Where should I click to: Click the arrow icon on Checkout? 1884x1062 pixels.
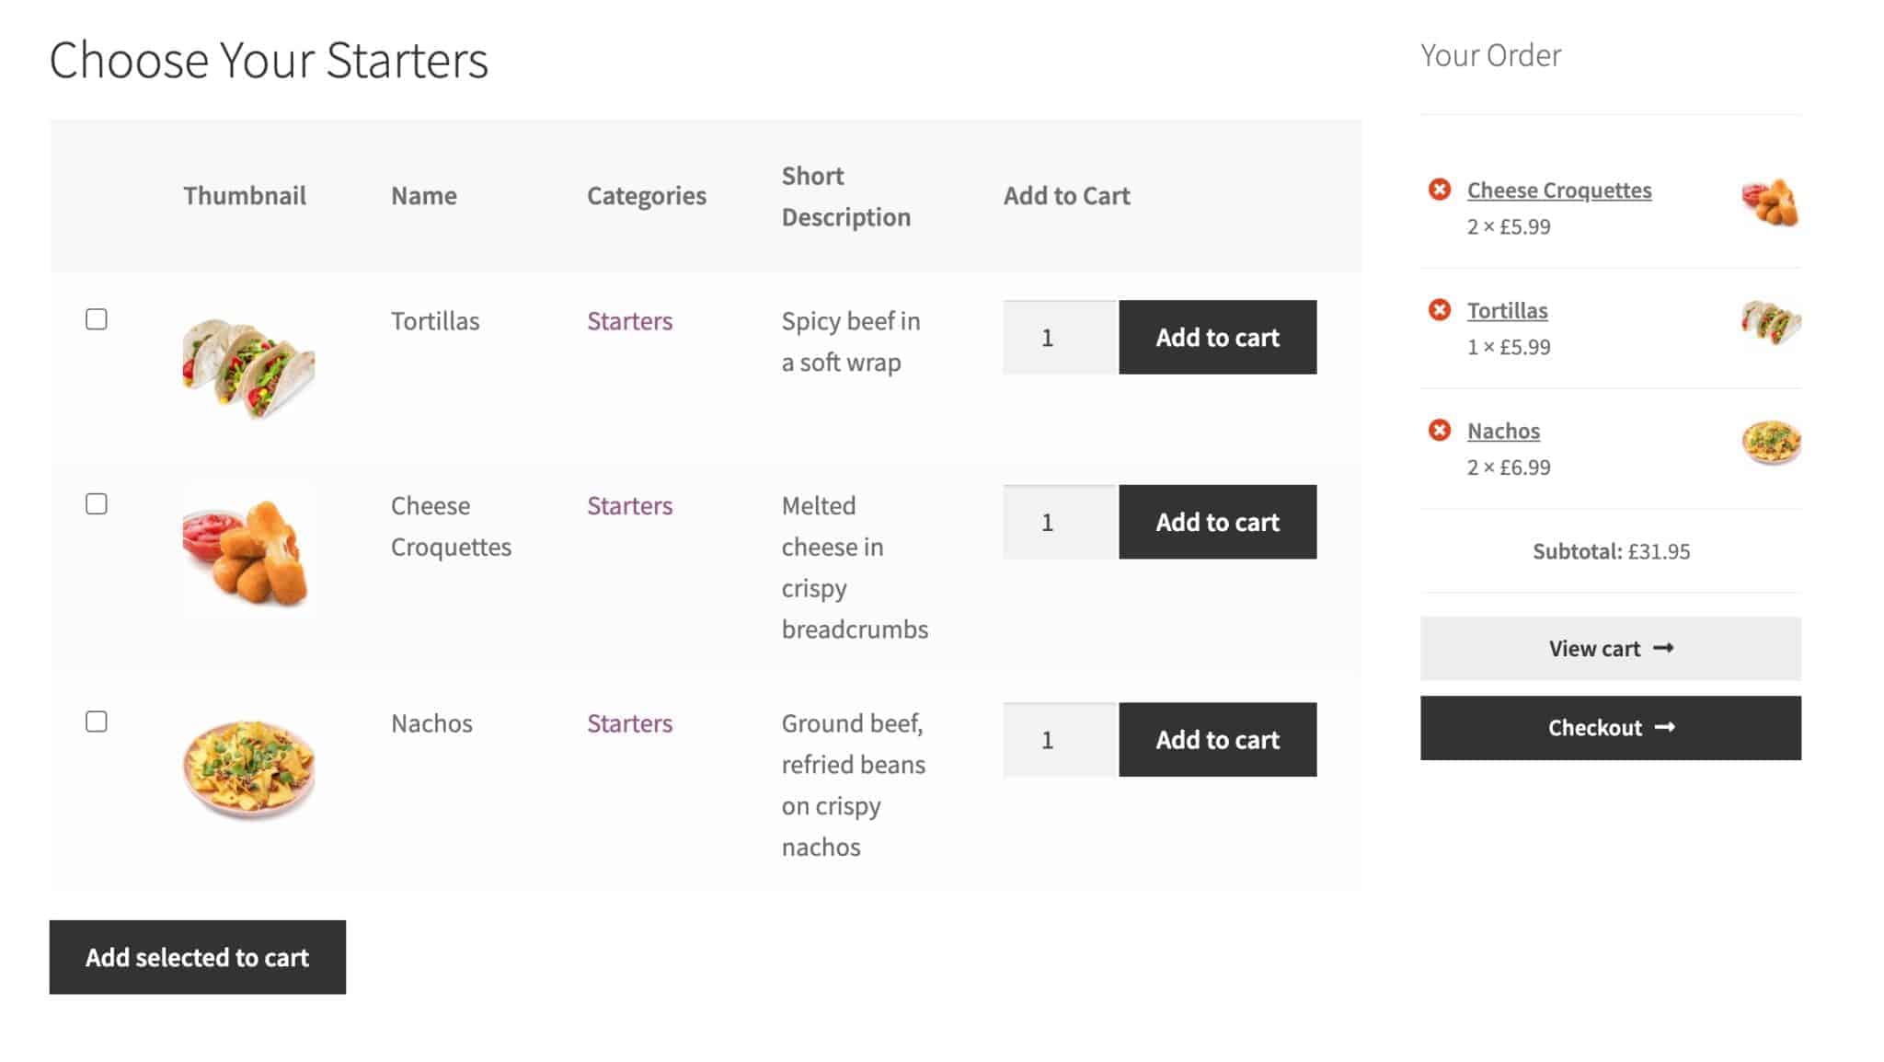pos(1666,727)
